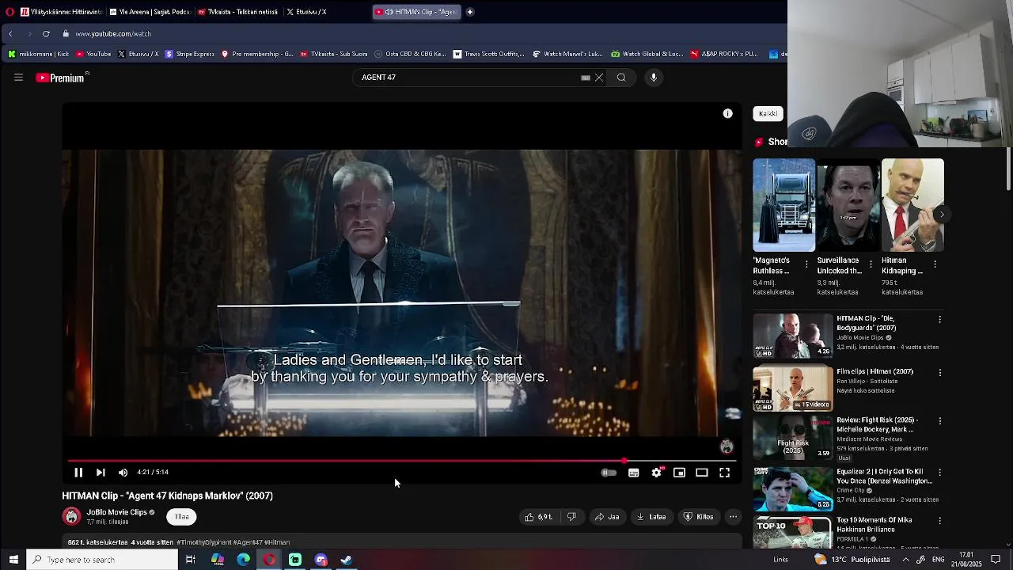Open options for Mika Hakkinen video
This screenshot has height=570, width=1013.
click(939, 521)
